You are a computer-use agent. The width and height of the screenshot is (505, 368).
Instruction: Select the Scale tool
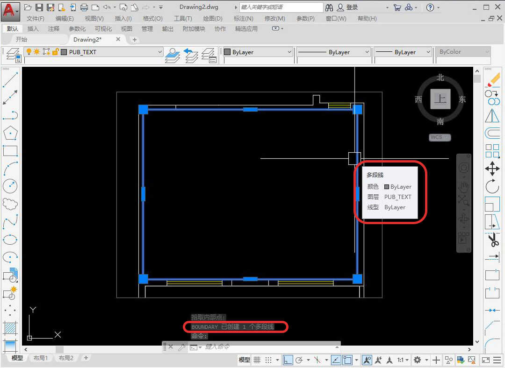(492, 204)
